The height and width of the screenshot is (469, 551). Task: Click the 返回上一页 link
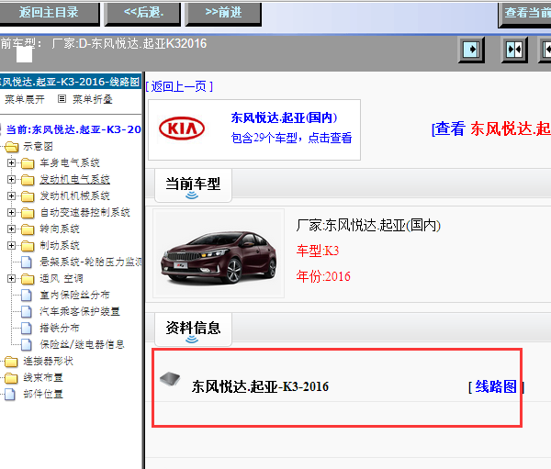point(179,86)
